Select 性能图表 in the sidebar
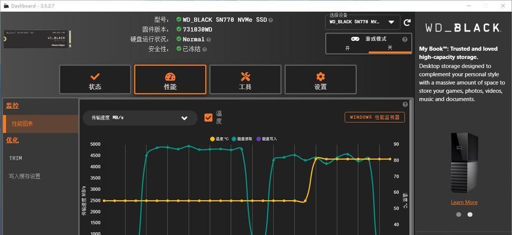This screenshot has height=235, width=512. pyautogui.click(x=41, y=124)
